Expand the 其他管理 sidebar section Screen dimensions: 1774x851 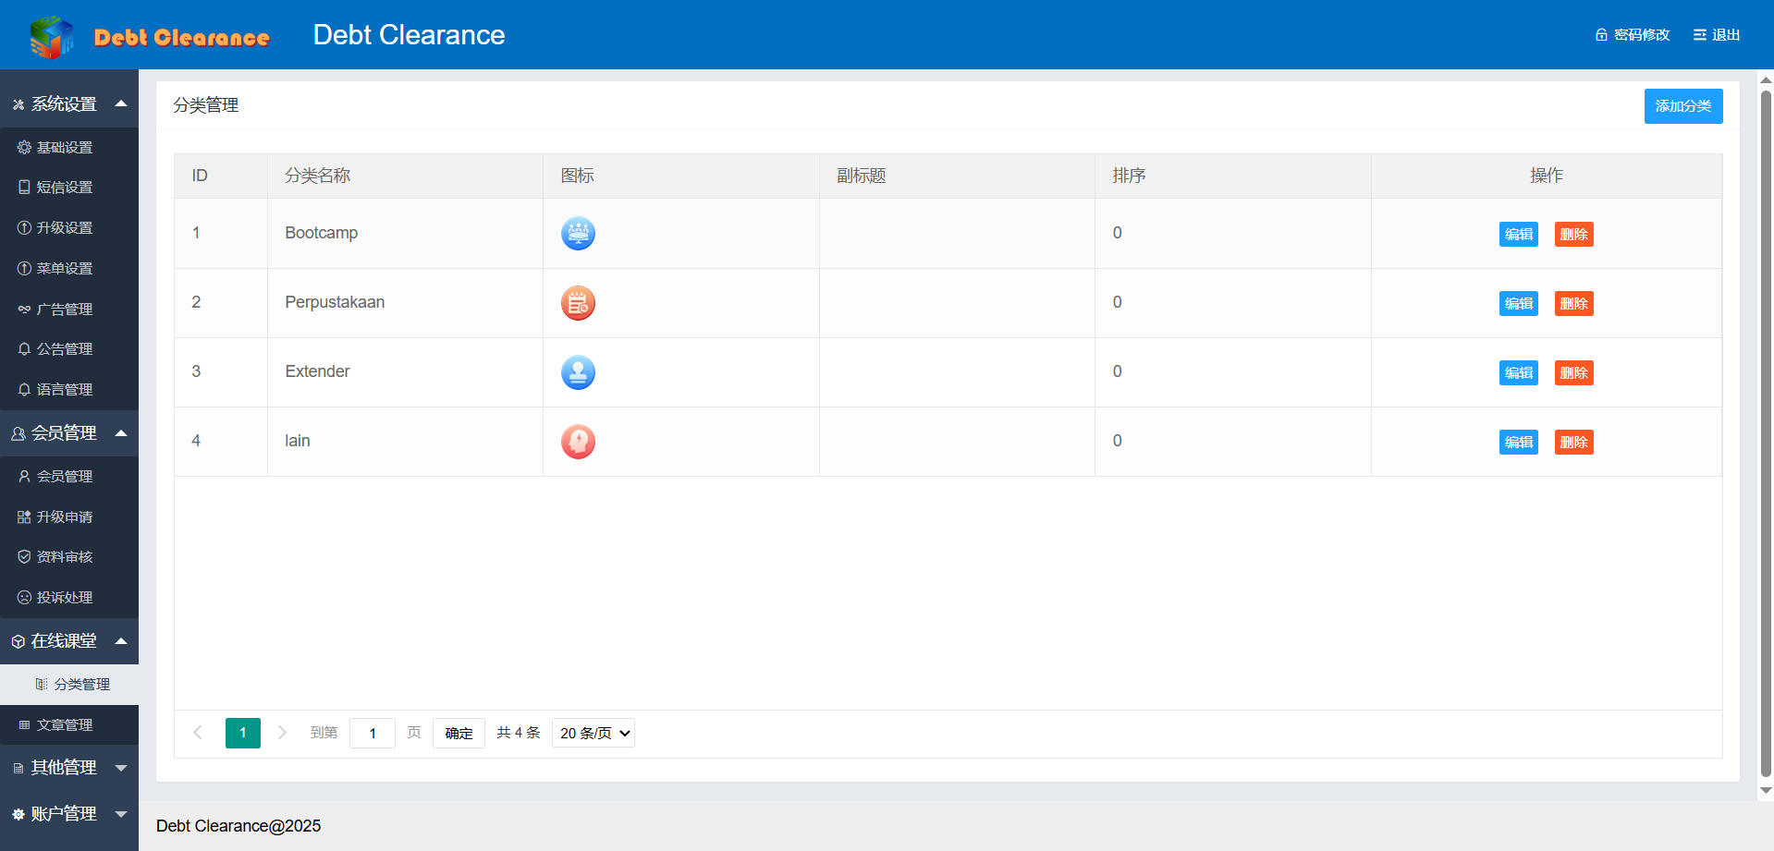tap(121, 767)
